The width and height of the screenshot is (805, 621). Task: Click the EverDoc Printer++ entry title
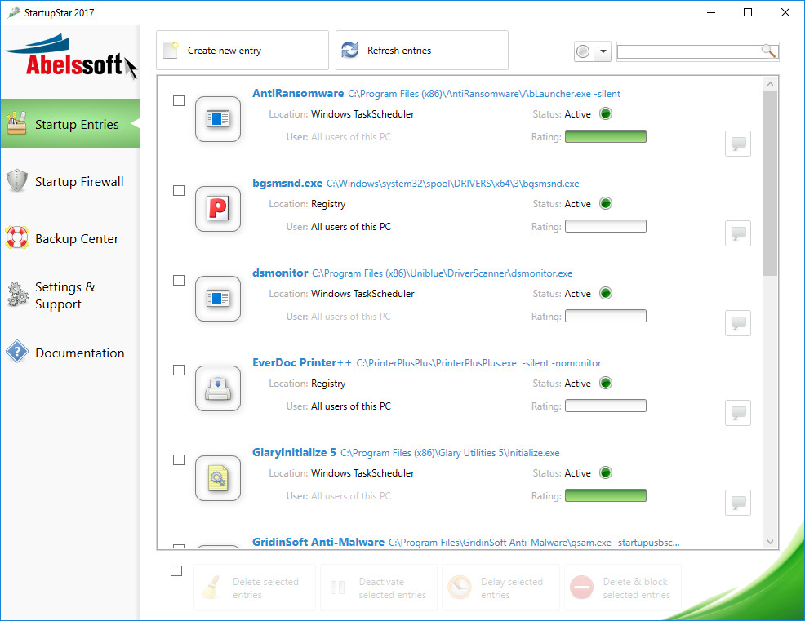click(302, 363)
